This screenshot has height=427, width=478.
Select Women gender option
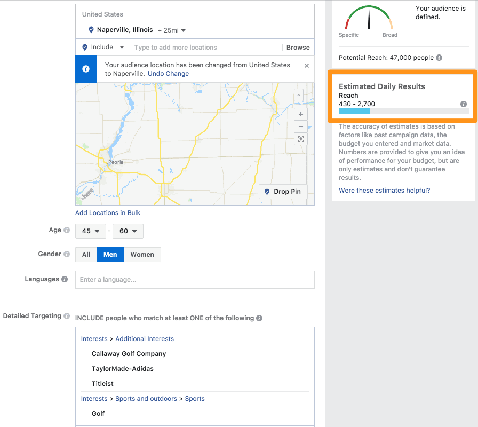[x=142, y=255]
